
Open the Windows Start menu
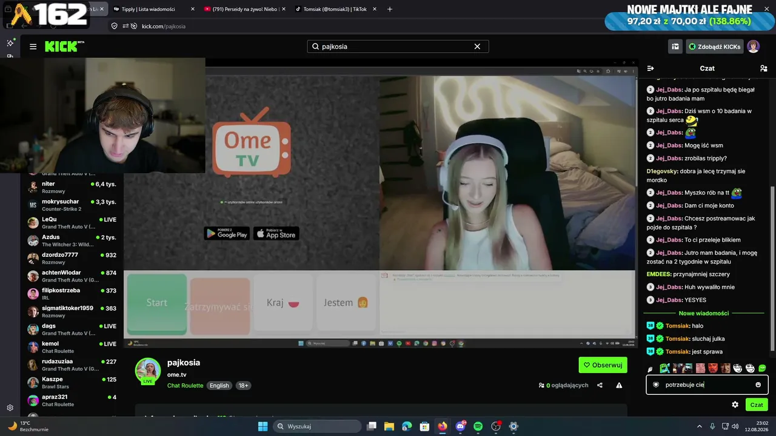263,426
